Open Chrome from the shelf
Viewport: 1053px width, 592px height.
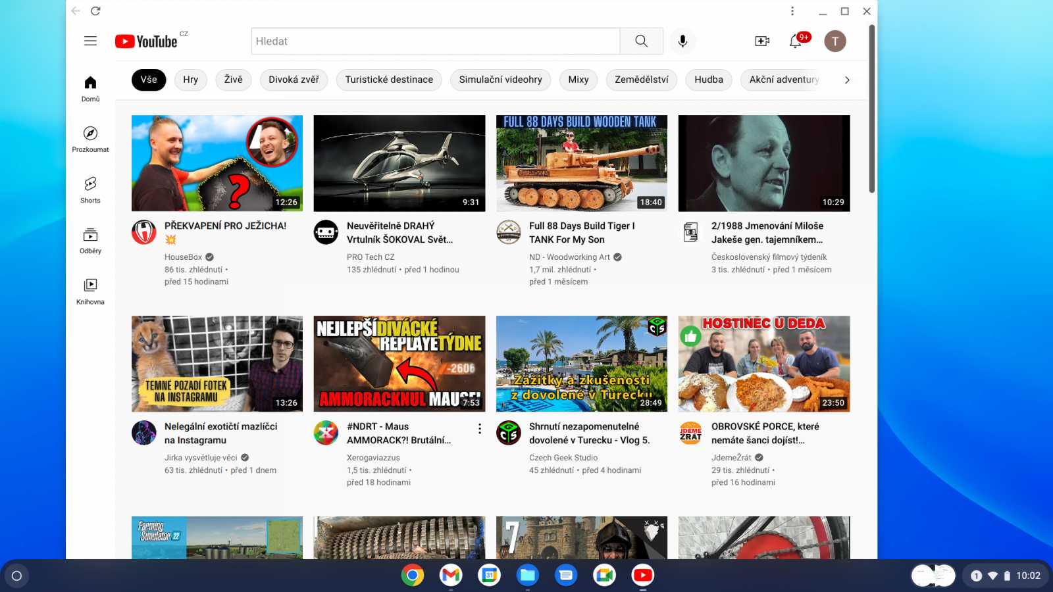[413, 576]
